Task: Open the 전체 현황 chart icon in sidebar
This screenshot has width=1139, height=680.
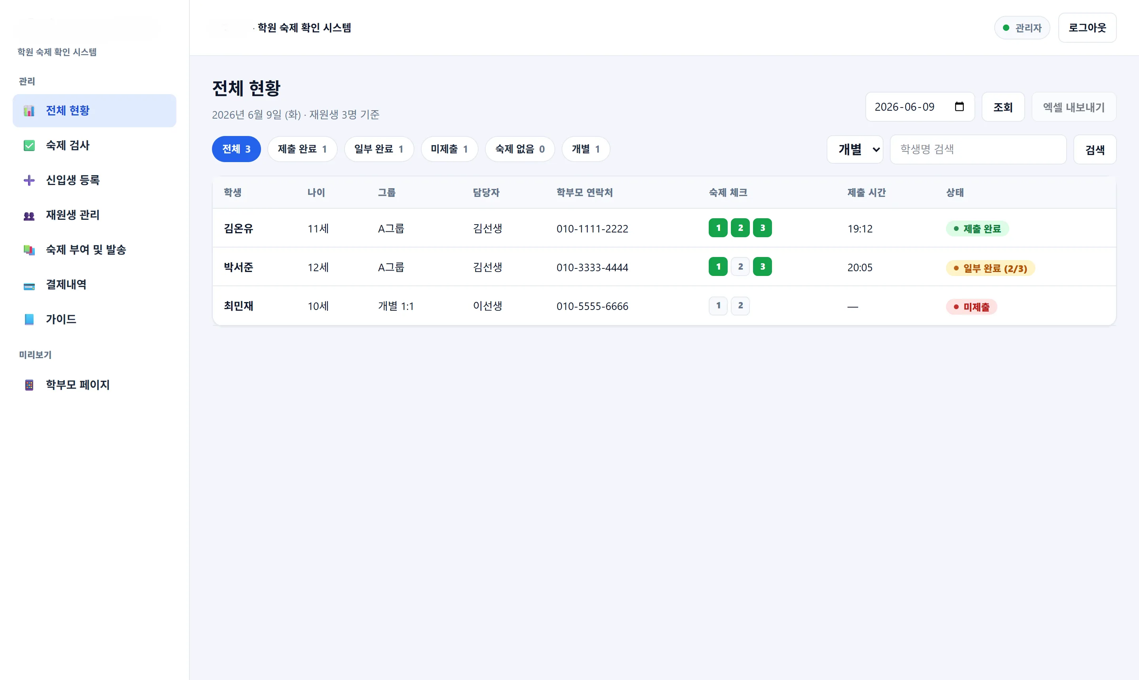Action: click(29, 110)
